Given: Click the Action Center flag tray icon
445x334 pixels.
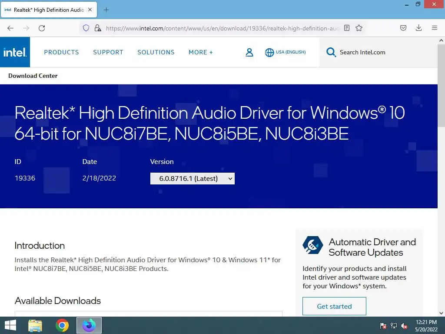Looking at the screenshot, I should pos(383,326).
